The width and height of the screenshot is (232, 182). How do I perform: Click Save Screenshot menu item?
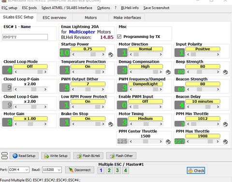tap(156, 8)
